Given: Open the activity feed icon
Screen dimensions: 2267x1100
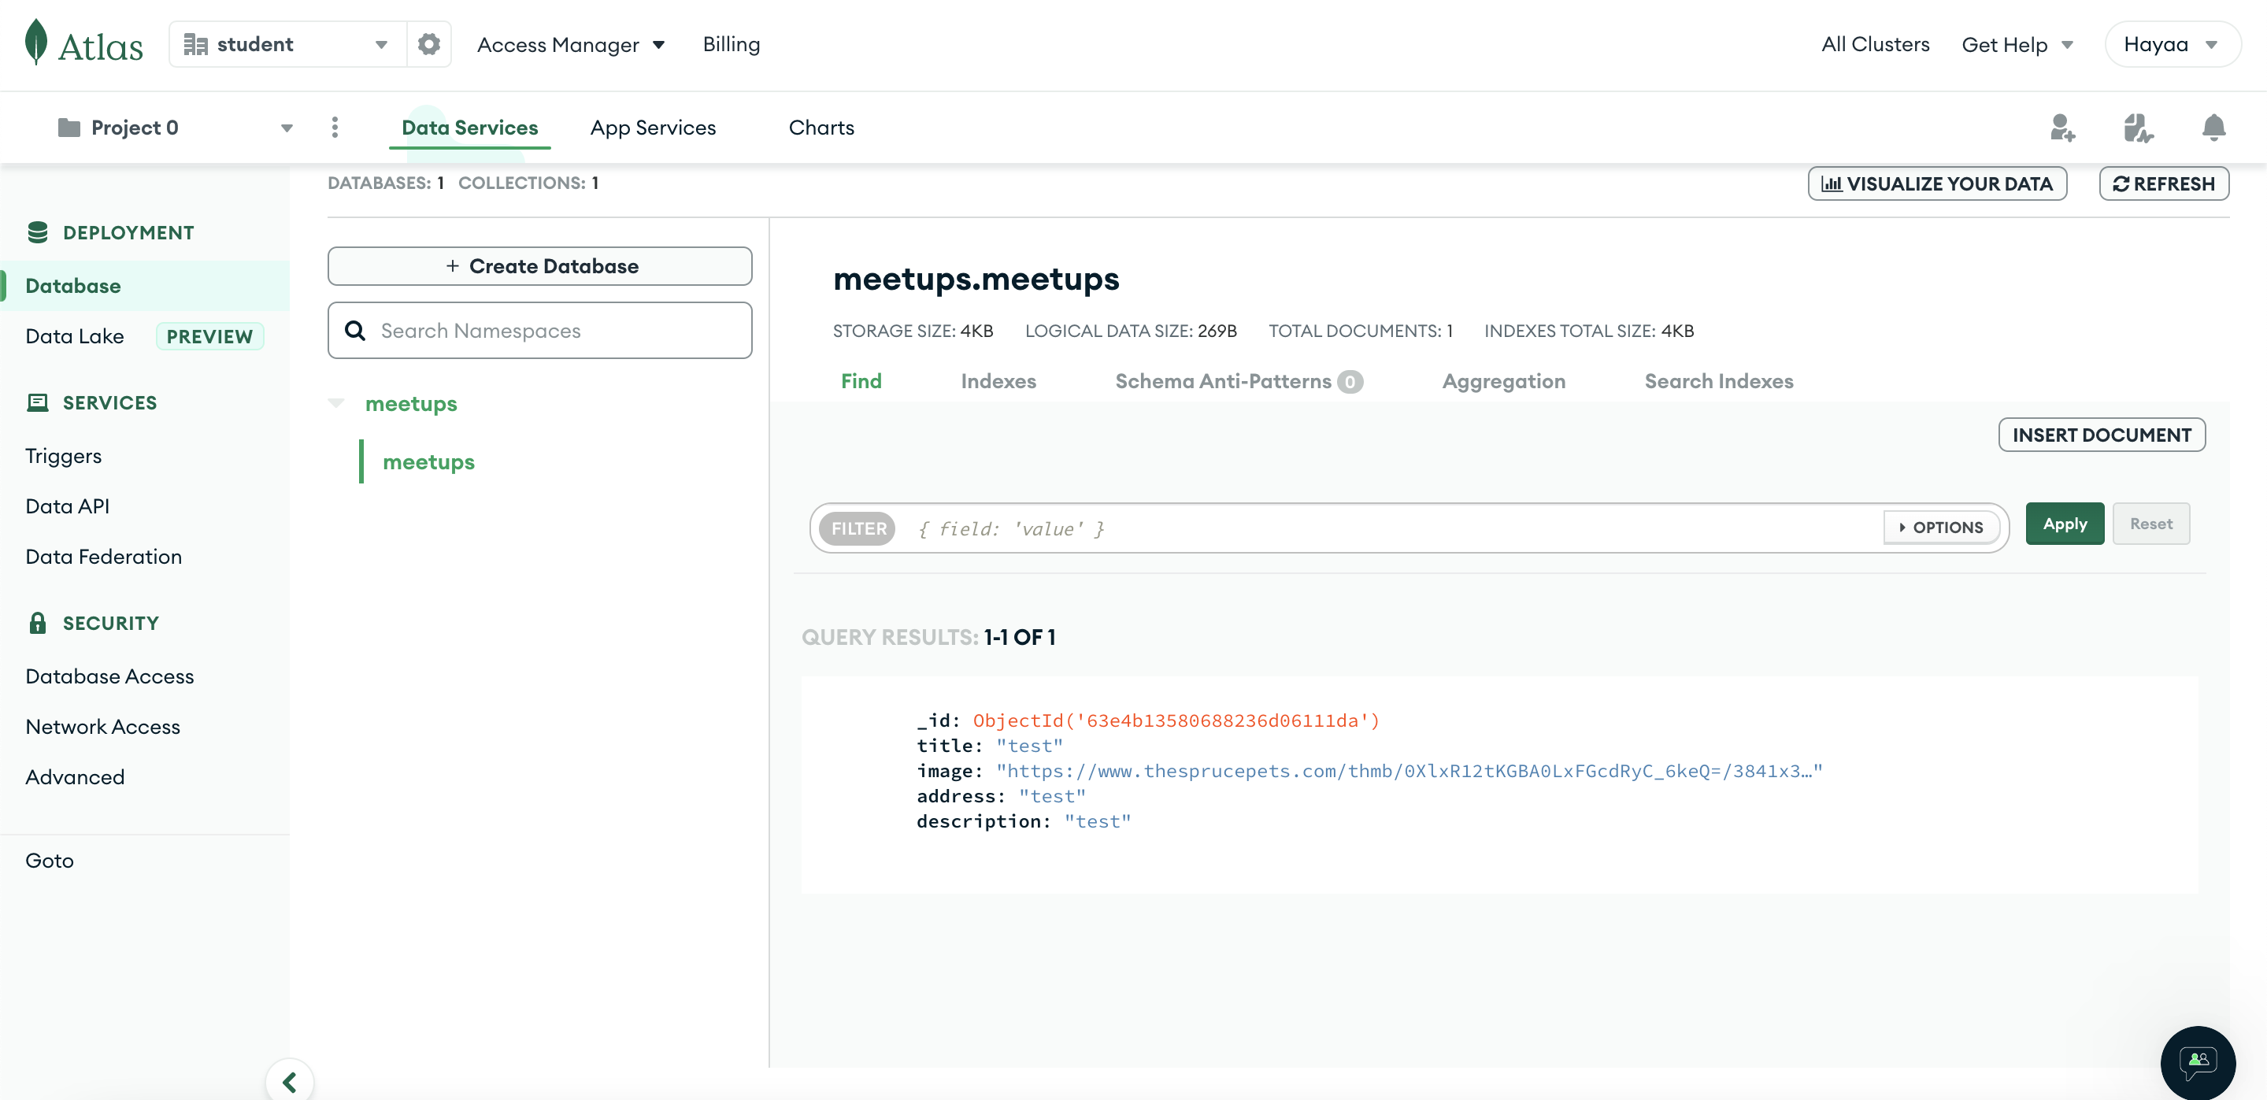Looking at the screenshot, I should click(2139, 128).
